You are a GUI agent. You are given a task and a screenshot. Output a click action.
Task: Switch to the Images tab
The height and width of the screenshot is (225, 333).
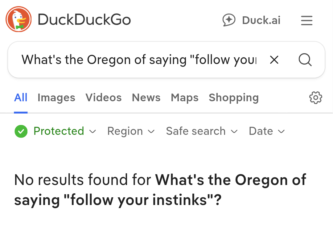point(56,98)
